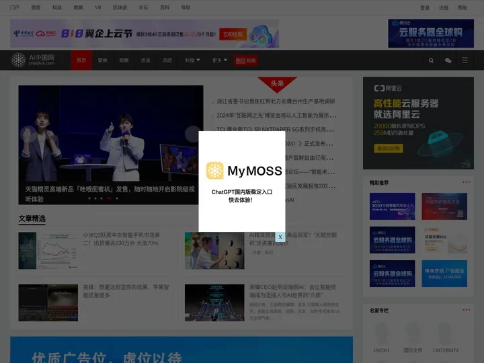
Task: Open the 'ChatGPT国内版稳定入口' popup text link
Action: [x=242, y=192]
